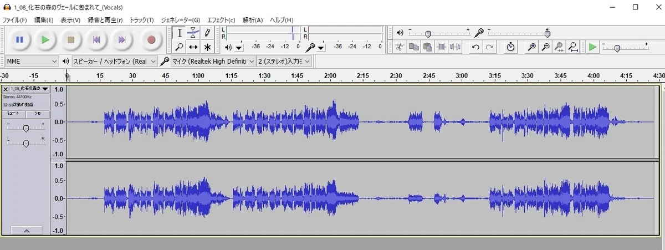
Task: Open the 編集(E) menu
Action: pyautogui.click(x=44, y=20)
